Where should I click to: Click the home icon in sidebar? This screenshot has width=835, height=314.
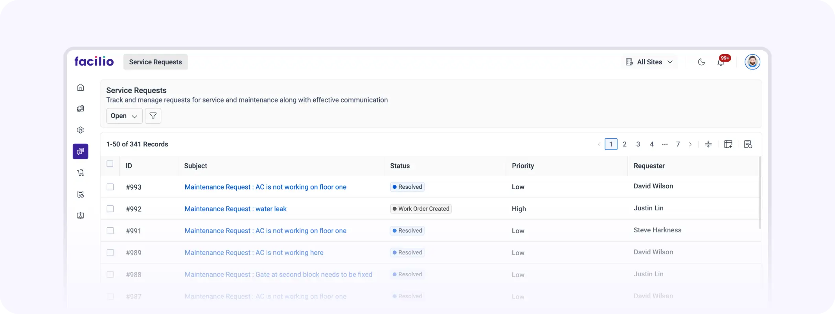[x=81, y=88]
